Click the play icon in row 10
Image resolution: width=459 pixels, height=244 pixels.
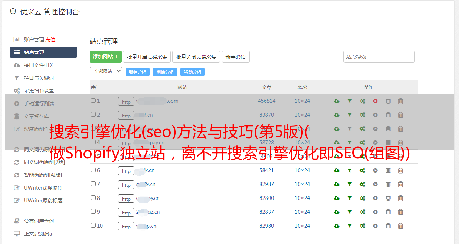pos(375,226)
